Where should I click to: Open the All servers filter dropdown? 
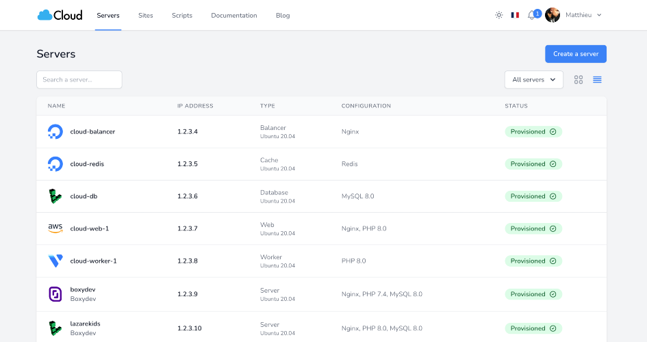click(x=534, y=79)
